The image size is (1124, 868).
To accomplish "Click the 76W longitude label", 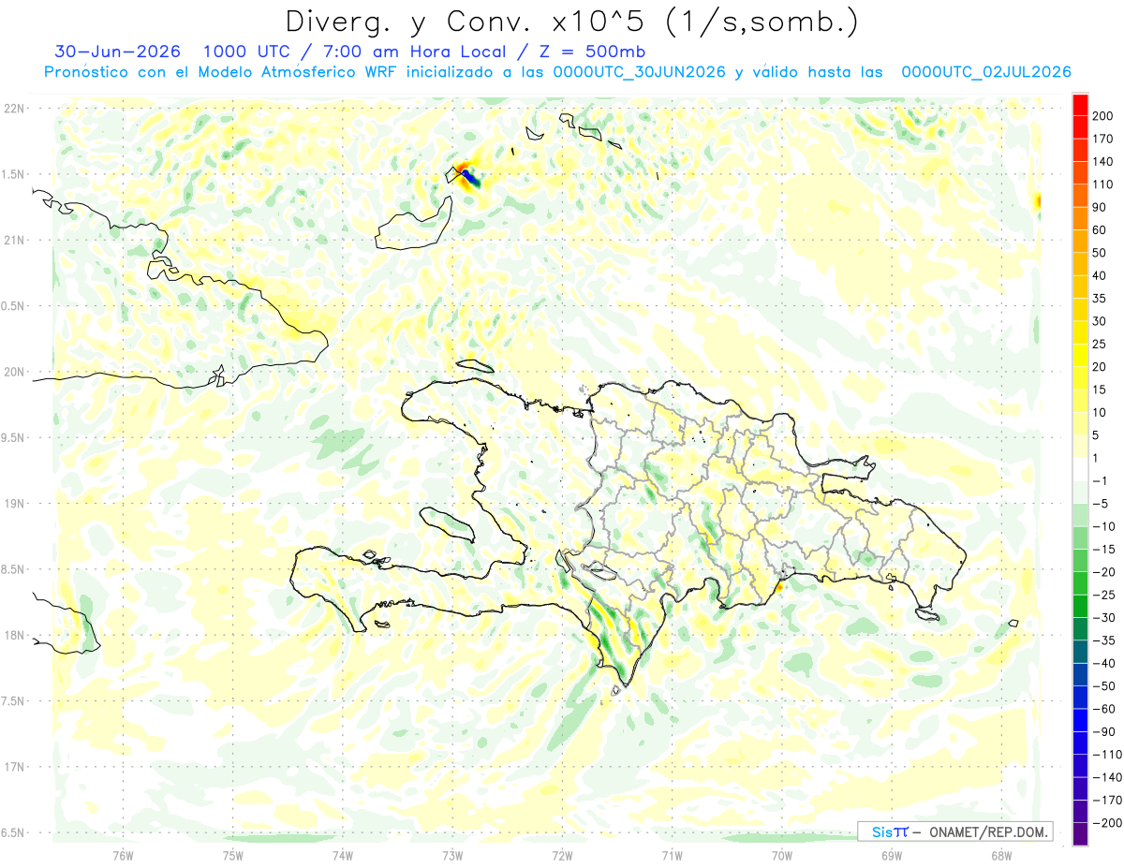I will tap(123, 855).
